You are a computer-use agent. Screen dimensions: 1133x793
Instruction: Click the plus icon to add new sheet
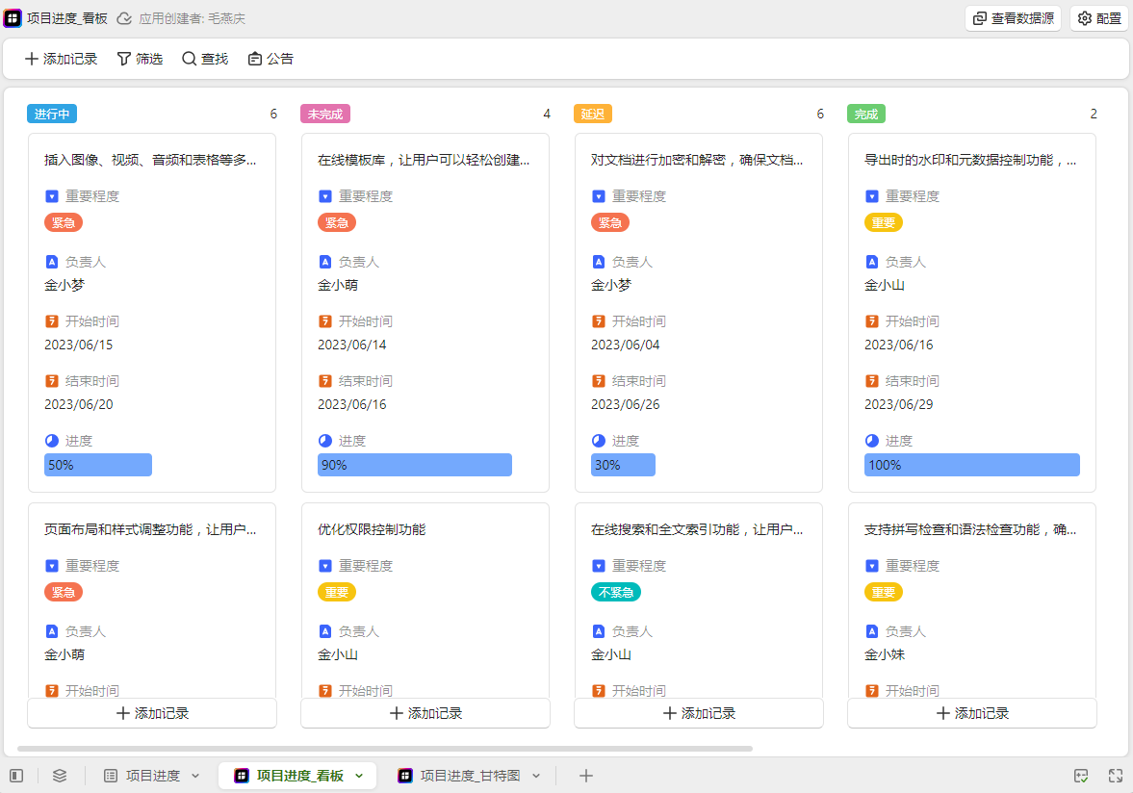585,776
